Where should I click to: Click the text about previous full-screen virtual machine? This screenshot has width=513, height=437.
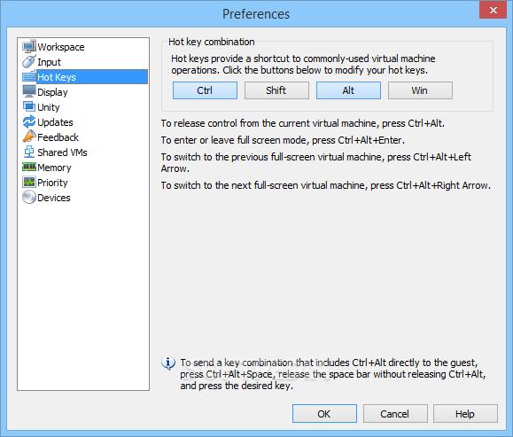coord(315,163)
